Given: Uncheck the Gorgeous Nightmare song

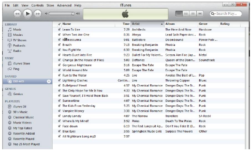Looking at the screenshot, I should [x=59, y=65].
